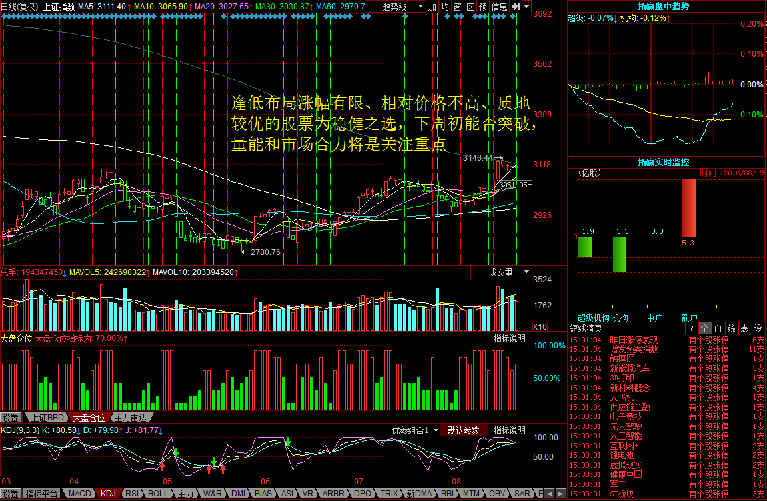
Task: Expand the 成交量 indicator dropdown
Action: (501, 272)
